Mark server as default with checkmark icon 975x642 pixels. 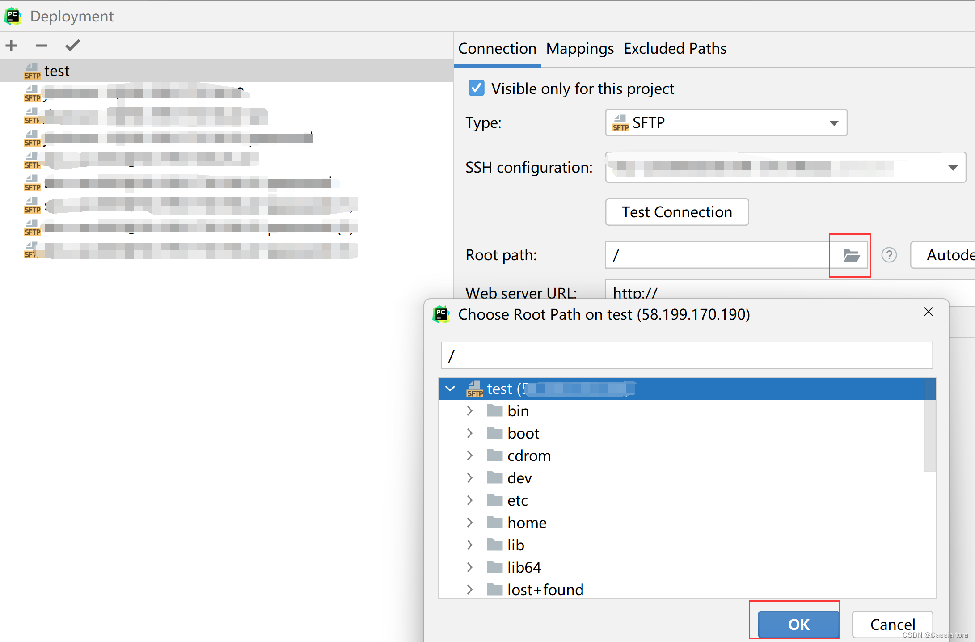pyautogui.click(x=72, y=45)
